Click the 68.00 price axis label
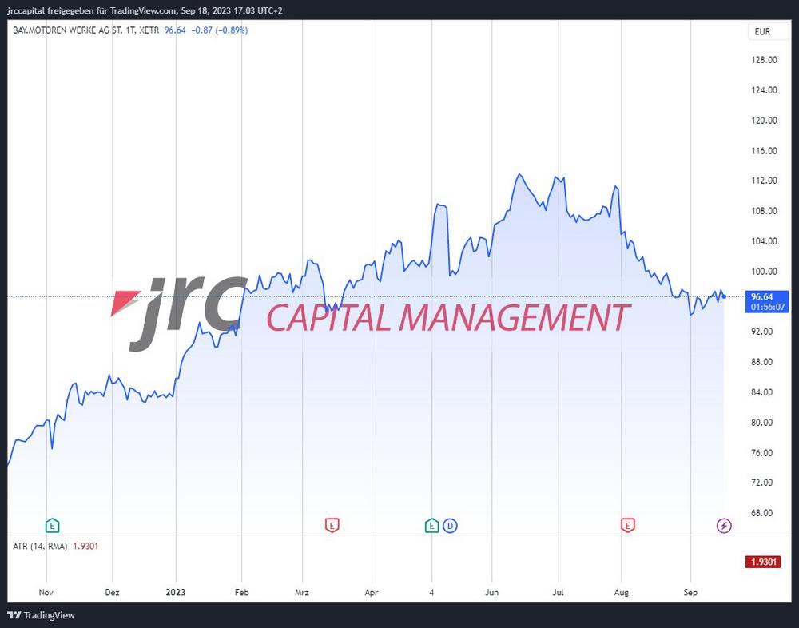799x628 pixels. 761,513
